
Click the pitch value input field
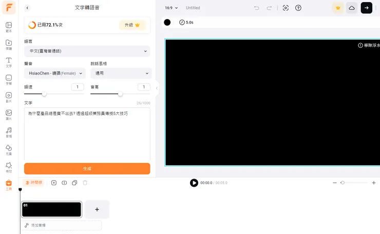click(144, 87)
